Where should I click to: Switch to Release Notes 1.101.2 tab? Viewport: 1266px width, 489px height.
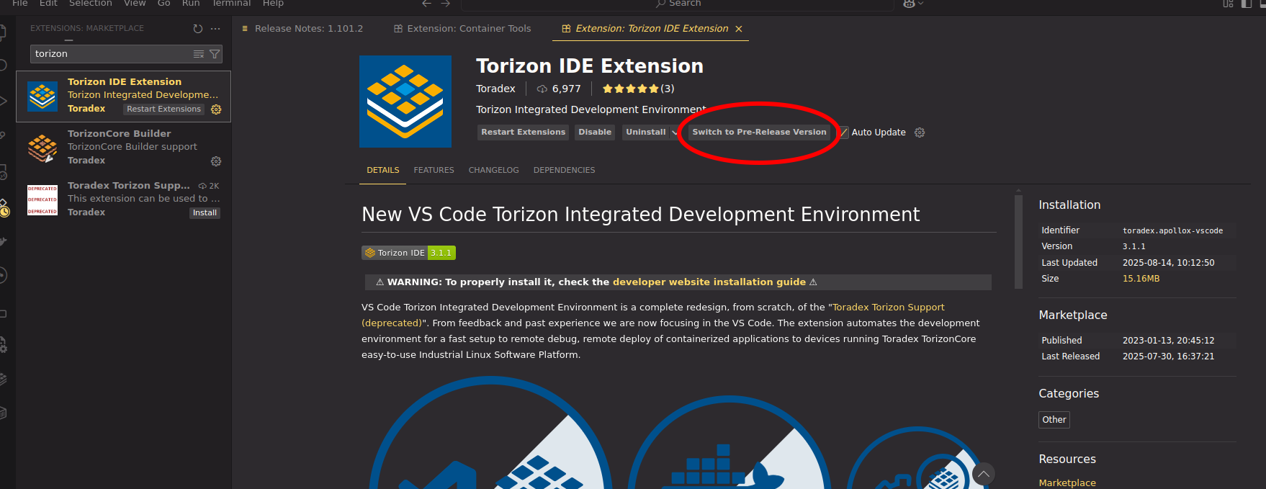coord(308,29)
